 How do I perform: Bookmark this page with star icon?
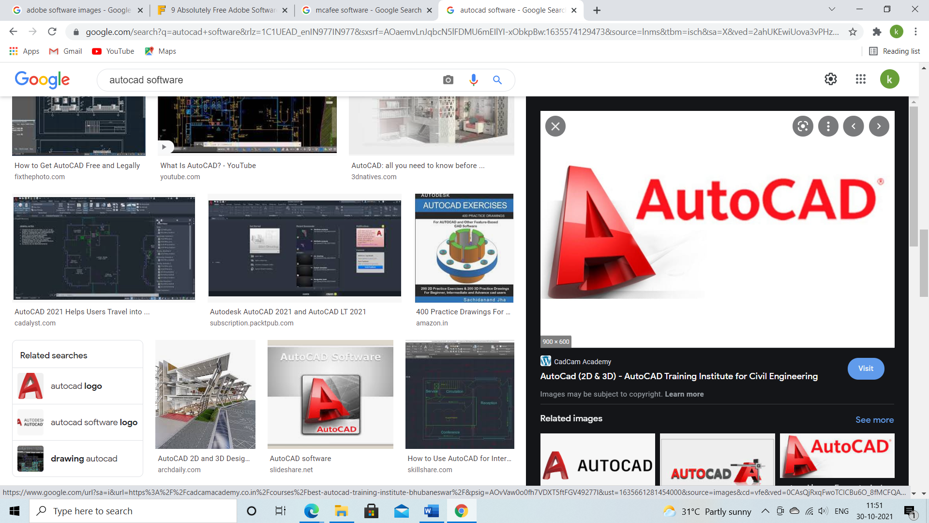(853, 32)
